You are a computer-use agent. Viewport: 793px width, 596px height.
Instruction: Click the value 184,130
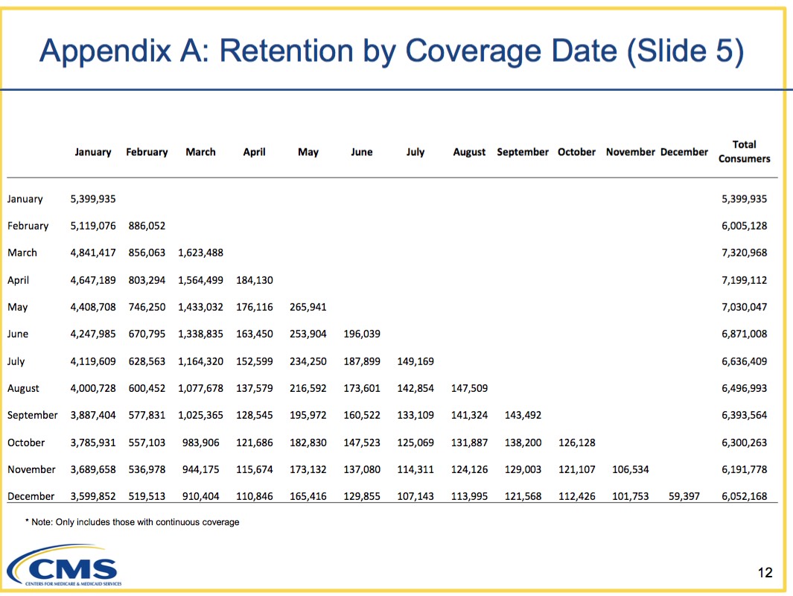pyautogui.click(x=255, y=280)
